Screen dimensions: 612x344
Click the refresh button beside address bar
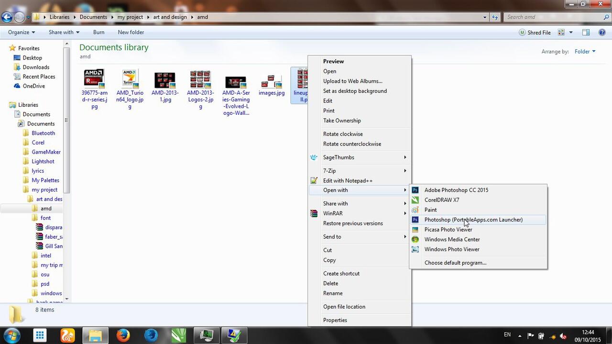click(495, 17)
